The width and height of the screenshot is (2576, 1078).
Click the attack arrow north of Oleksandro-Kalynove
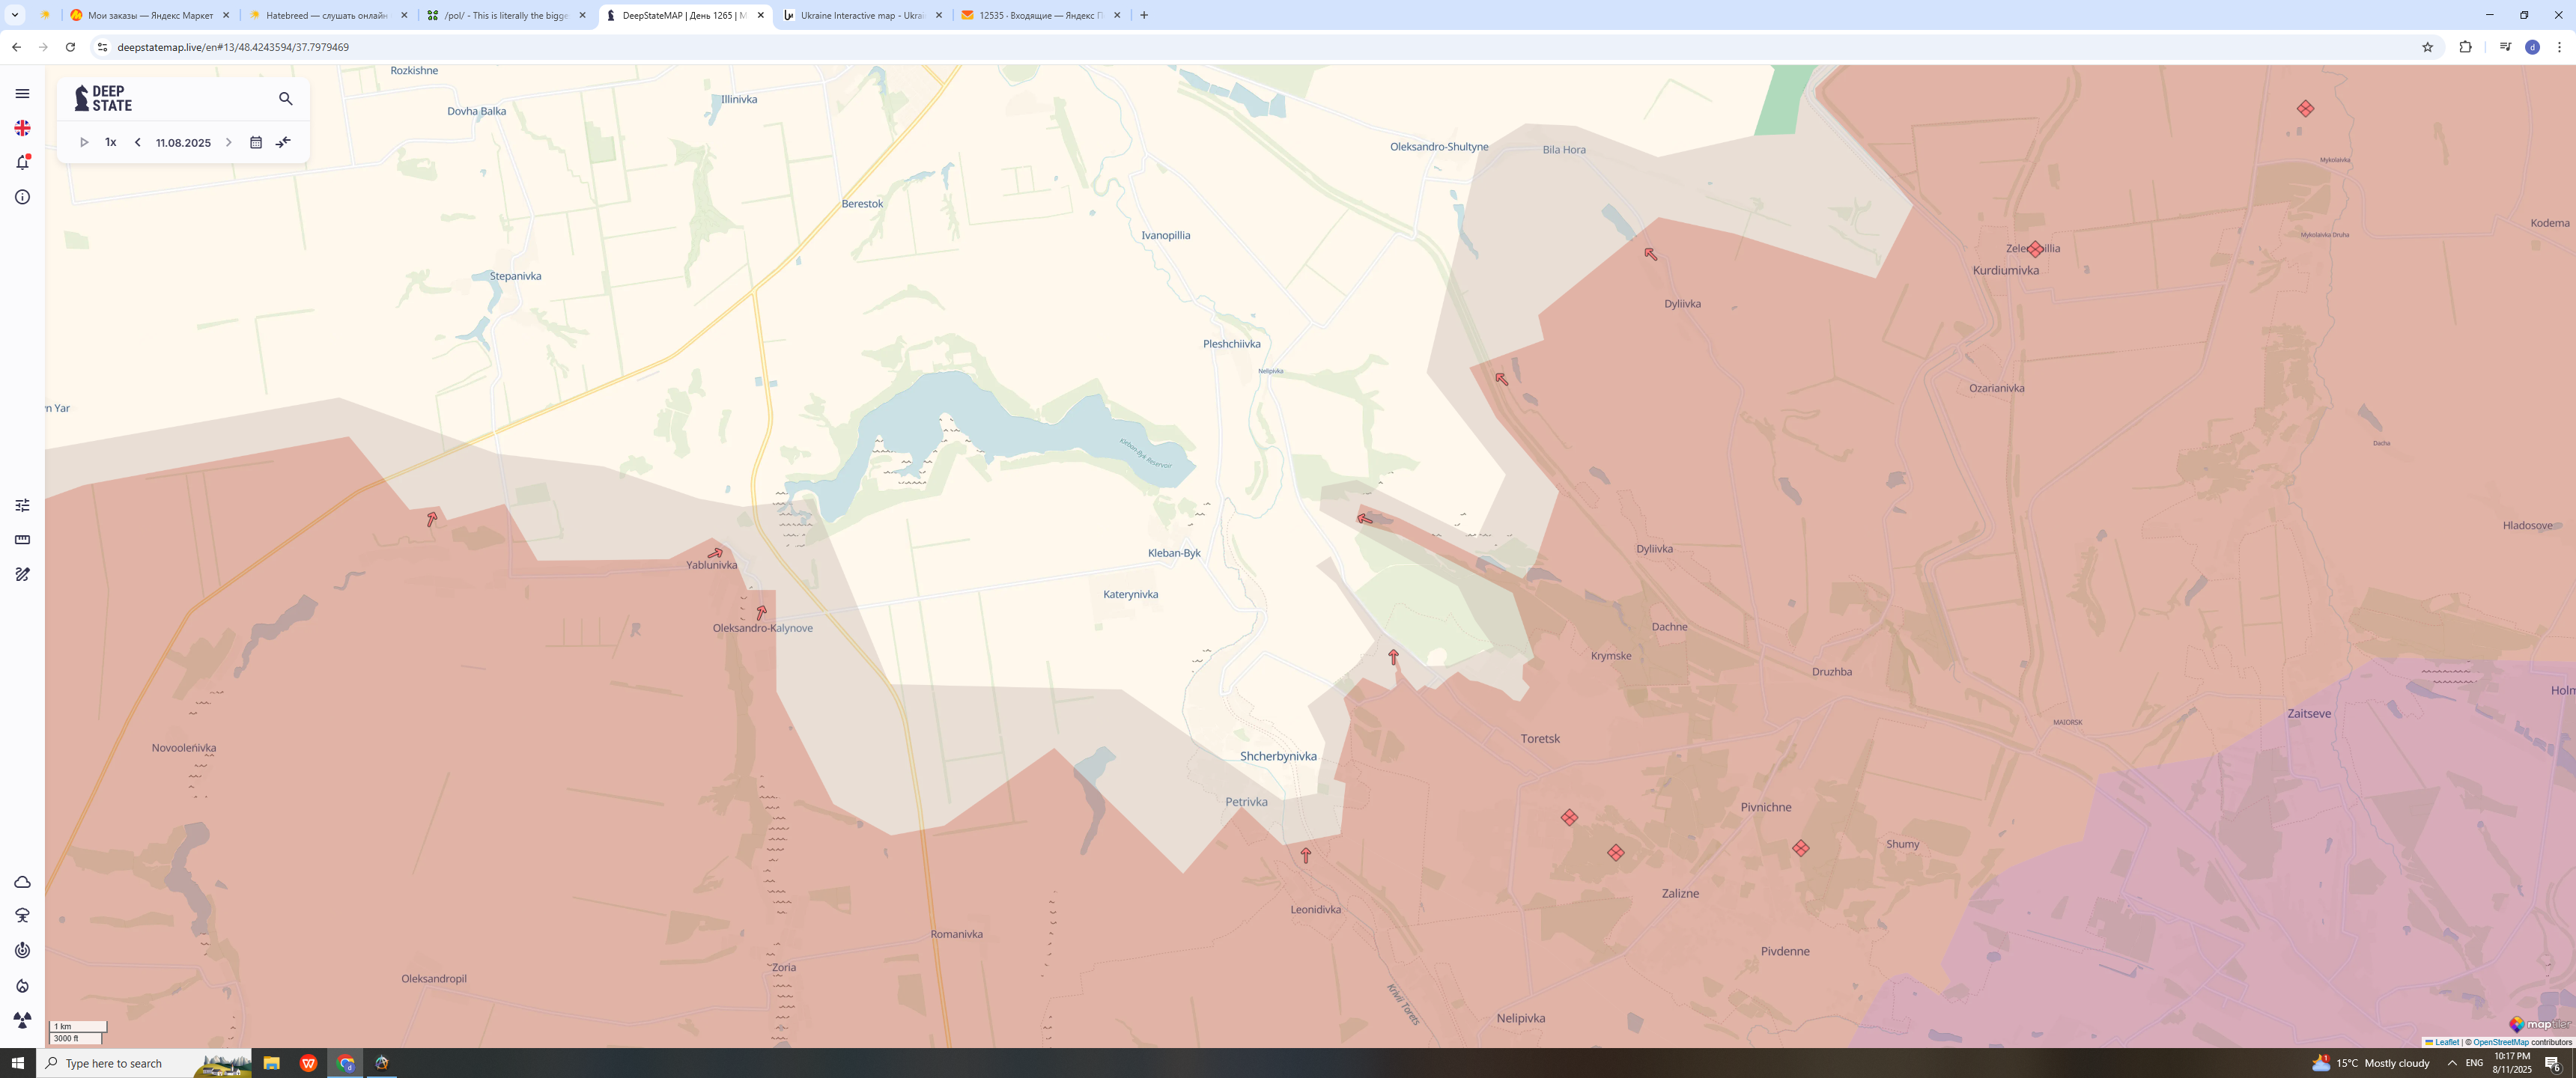[762, 612]
